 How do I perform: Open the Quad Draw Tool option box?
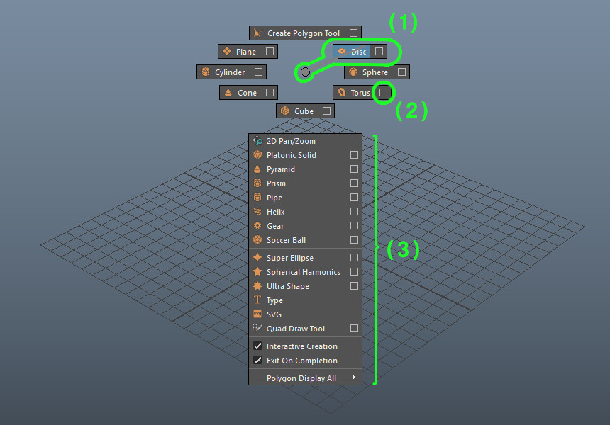click(x=354, y=328)
